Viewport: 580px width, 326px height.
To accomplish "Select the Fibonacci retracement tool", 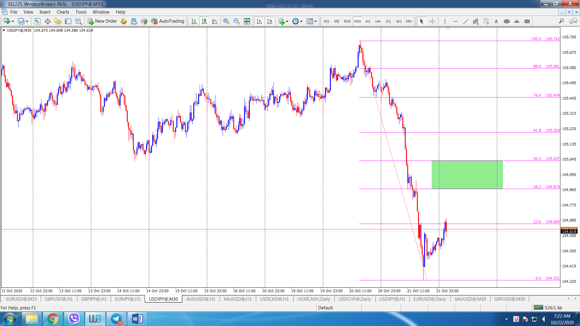I will tap(486, 21).
